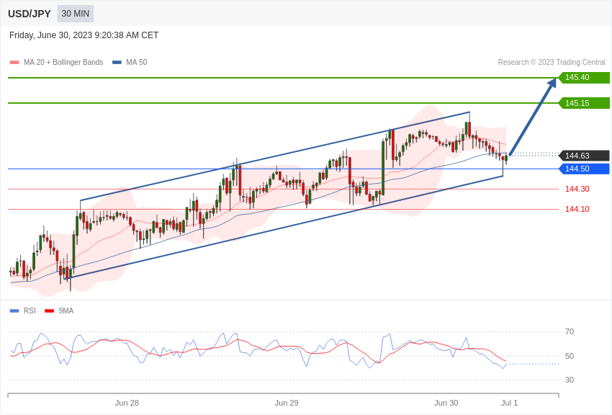This screenshot has height=415, width=612.
Task: Click the pink MA 20 legend swatch
Action: (x=14, y=63)
